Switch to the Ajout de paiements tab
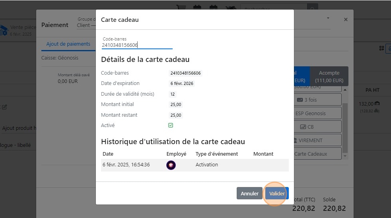391x218 pixels. pyautogui.click(x=68, y=44)
